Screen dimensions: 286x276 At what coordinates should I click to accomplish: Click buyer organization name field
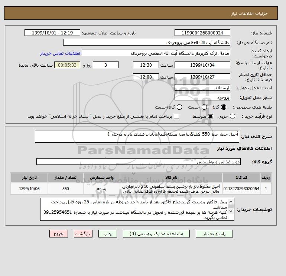(147, 42)
